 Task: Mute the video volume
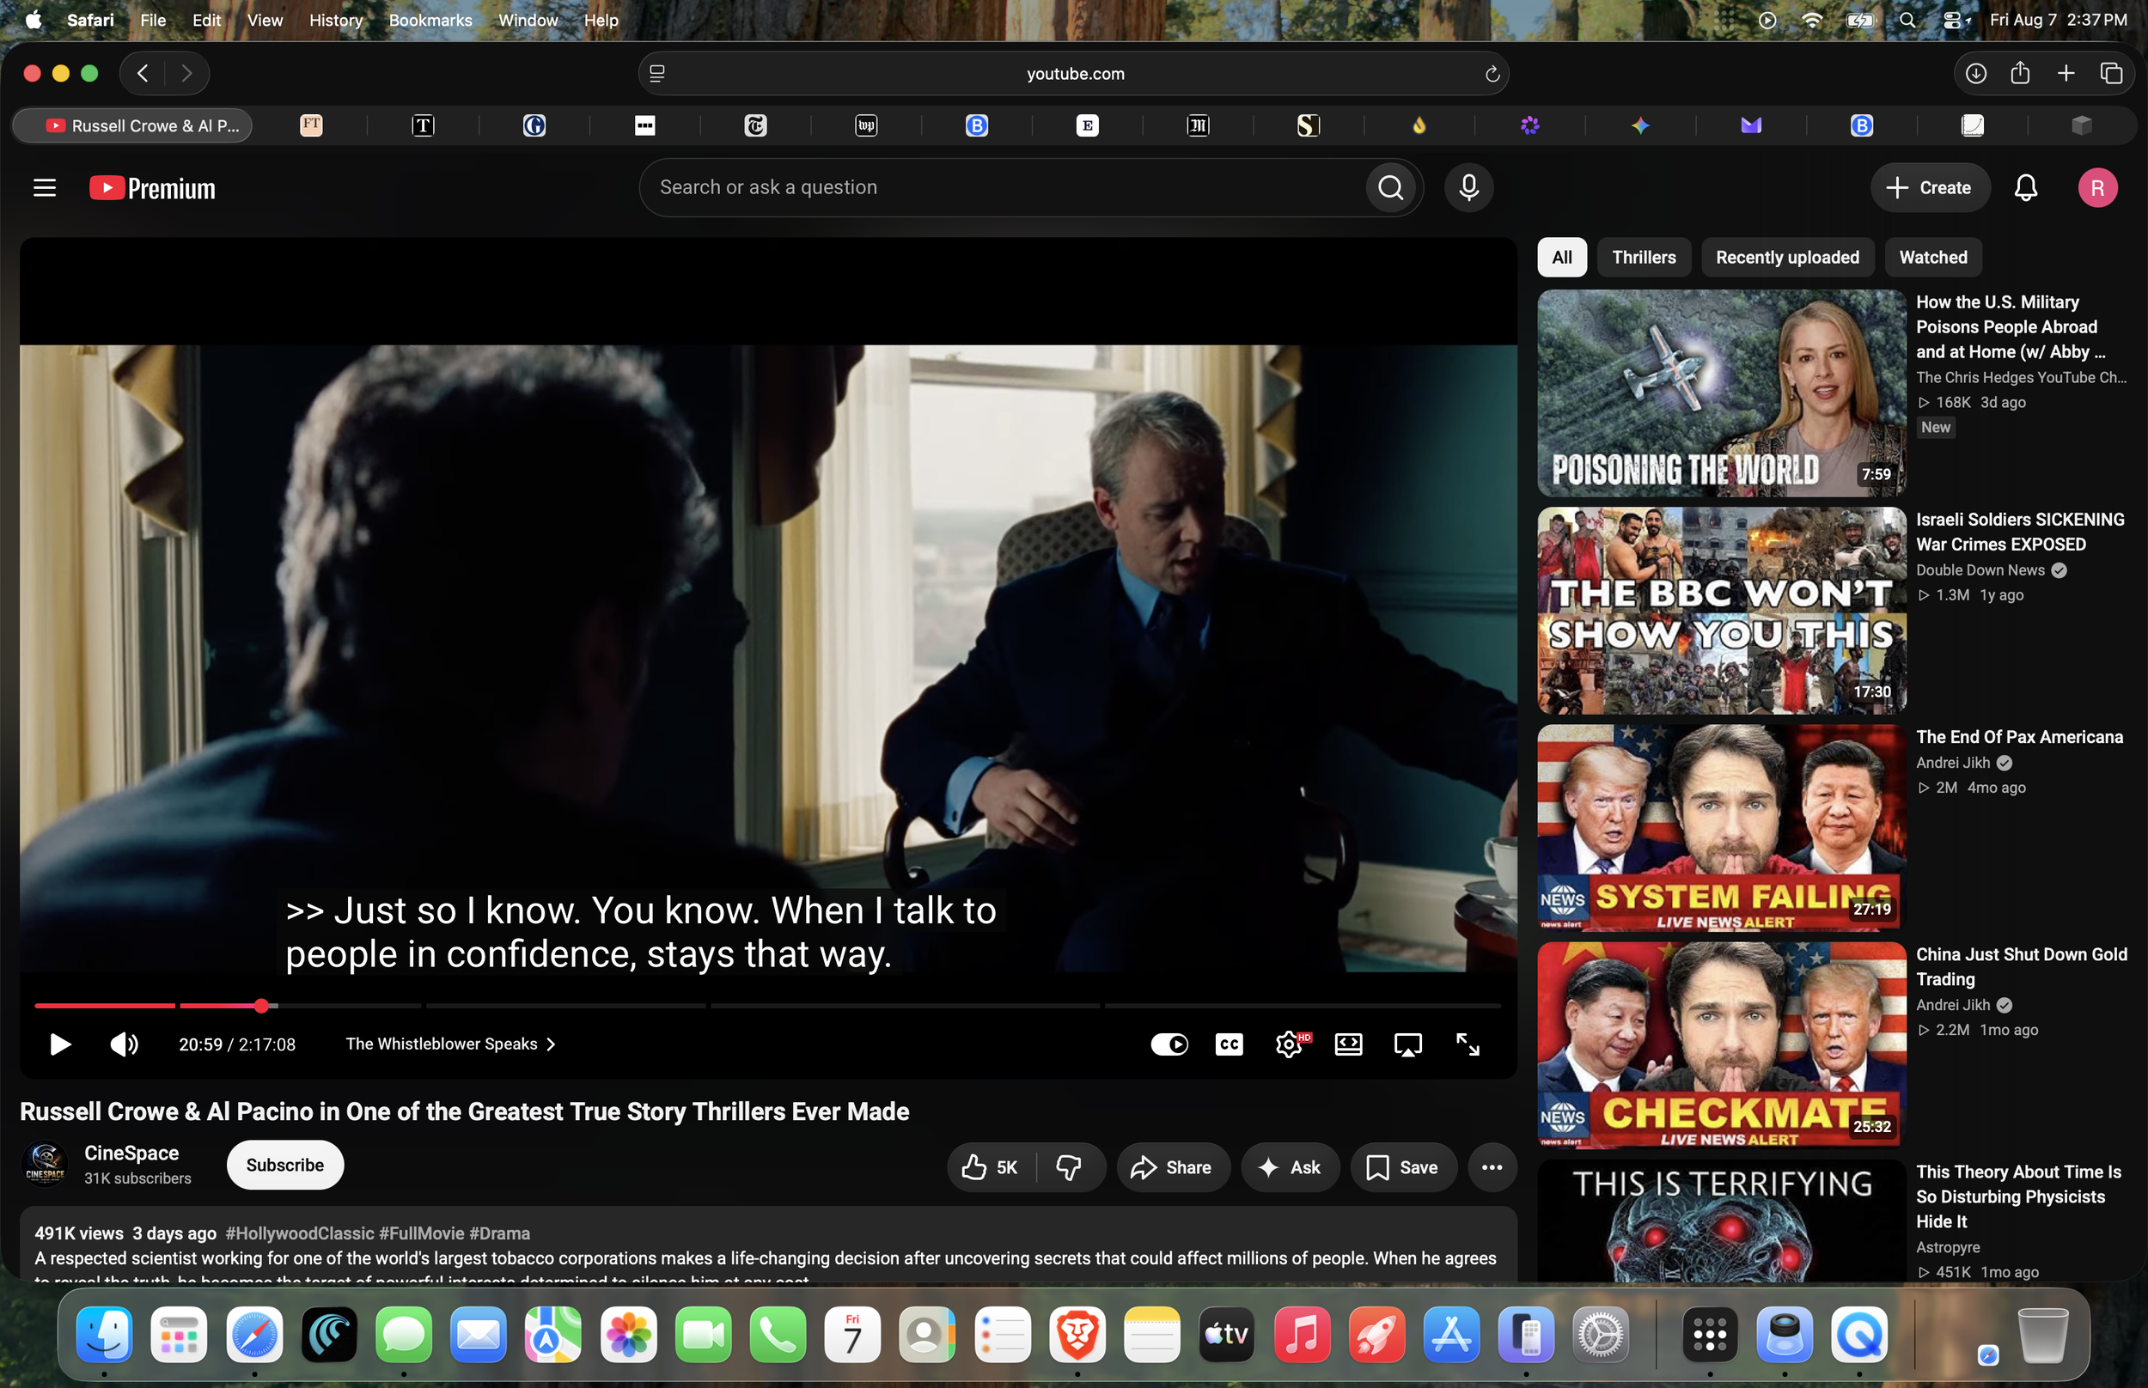click(x=124, y=1044)
